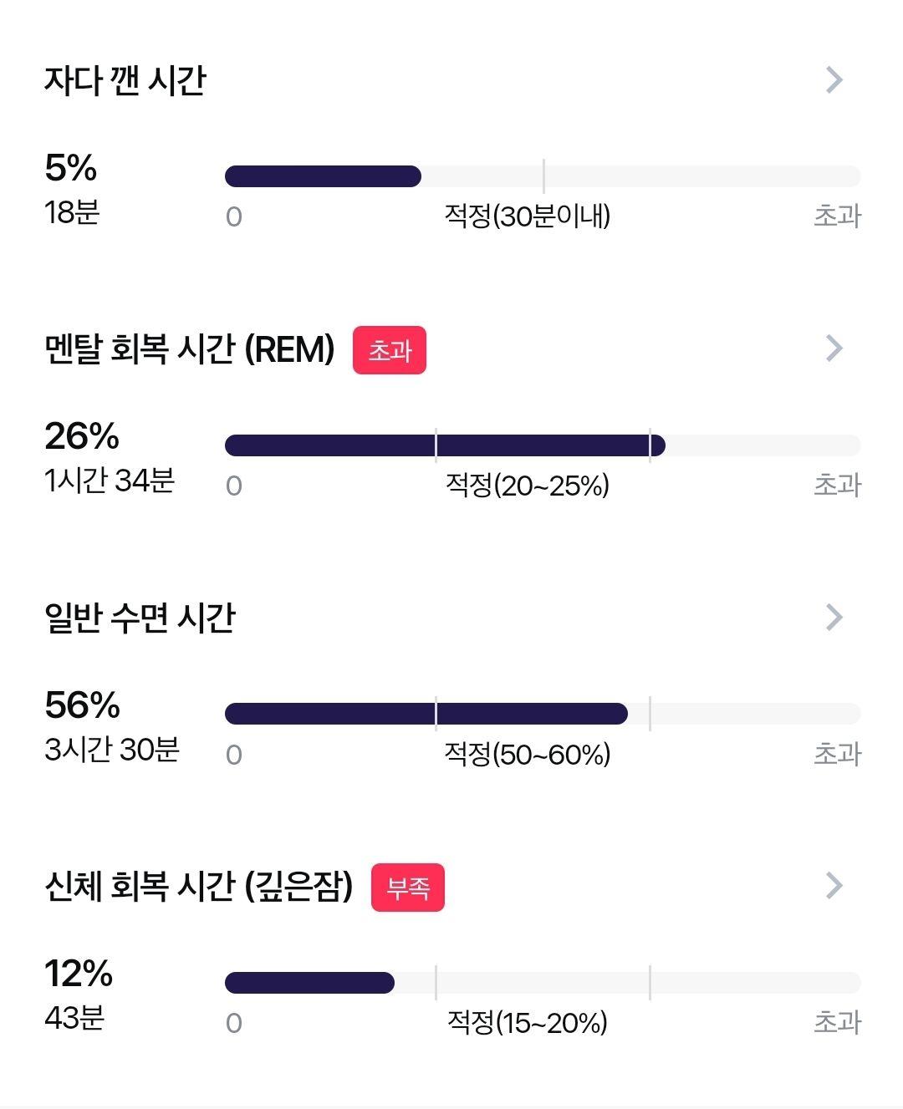
Task: Tap the 적정(30분이내) range label
Action: tap(528, 216)
